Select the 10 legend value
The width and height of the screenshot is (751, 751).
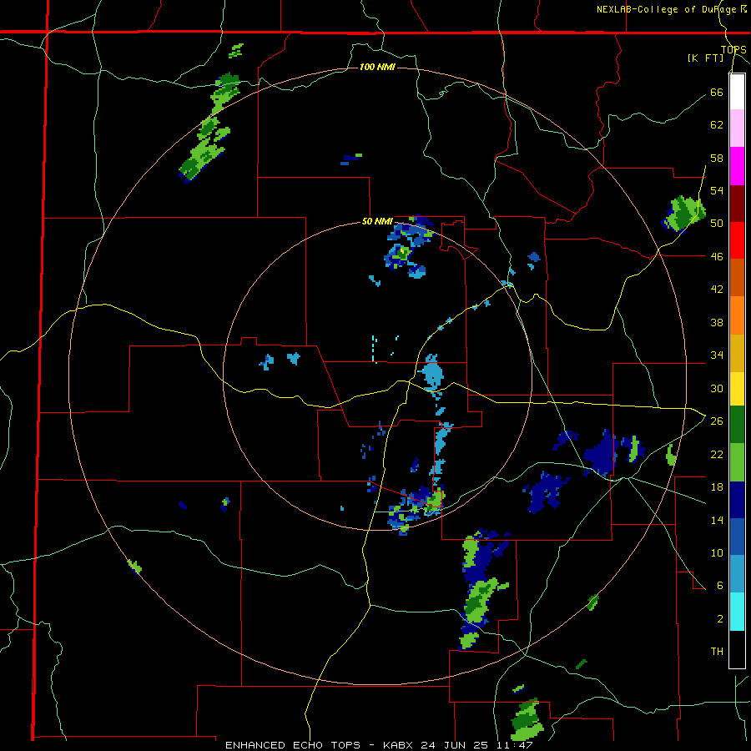point(717,552)
